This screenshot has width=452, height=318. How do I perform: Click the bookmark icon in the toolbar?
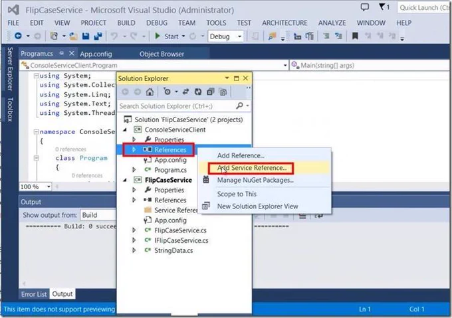pyautogui.click(x=355, y=36)
